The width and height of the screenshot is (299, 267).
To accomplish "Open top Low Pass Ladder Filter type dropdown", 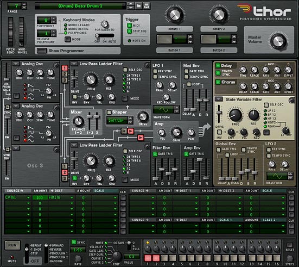I will coord(74,64).
